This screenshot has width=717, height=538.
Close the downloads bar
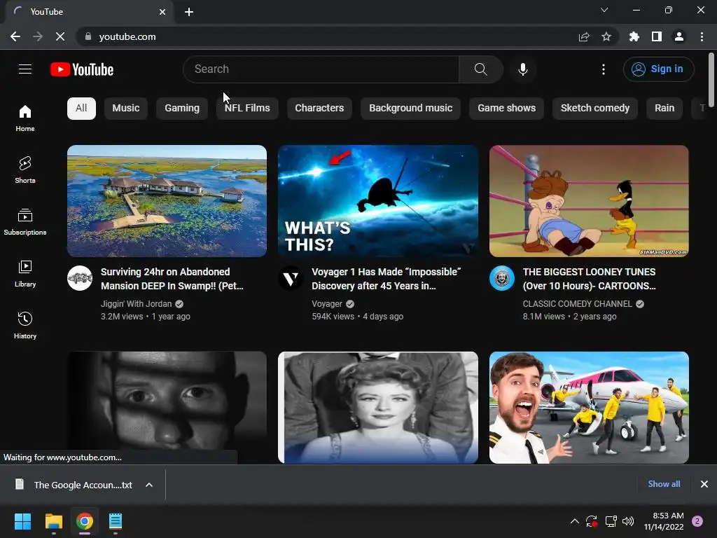(x=704, y=484)
